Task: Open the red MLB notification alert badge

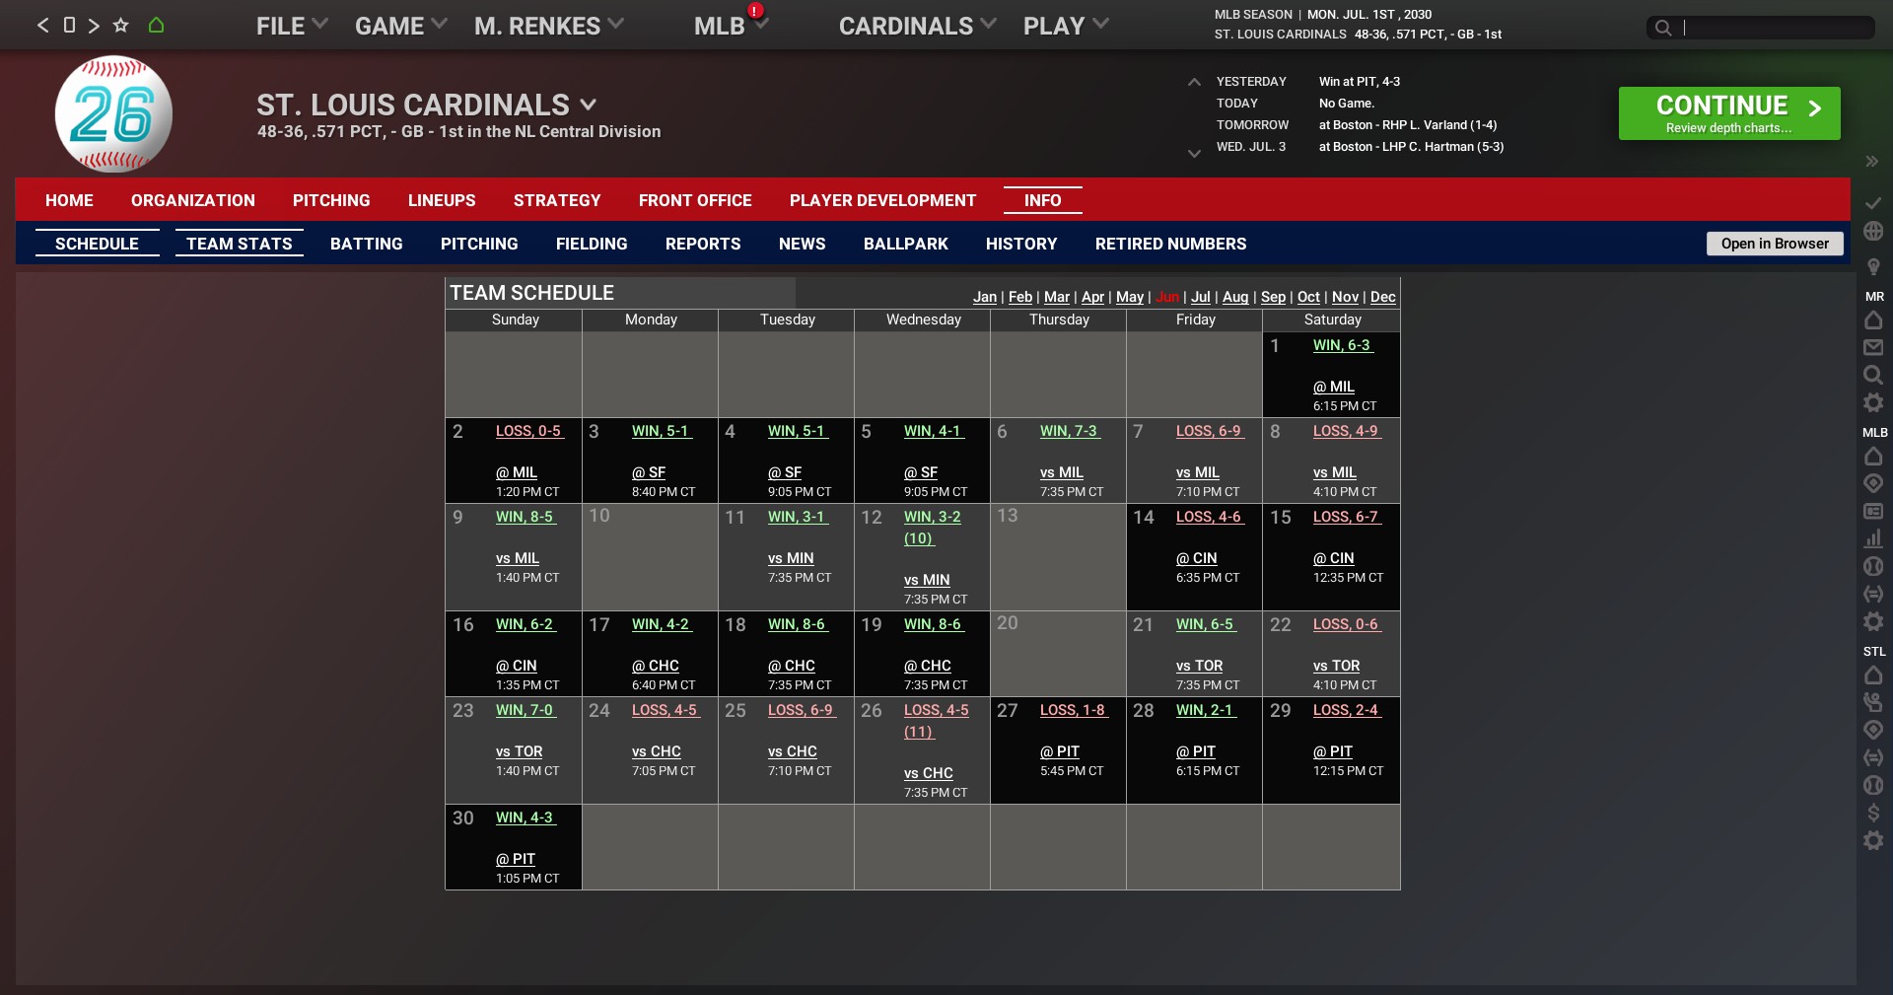Action: point(755,11)
